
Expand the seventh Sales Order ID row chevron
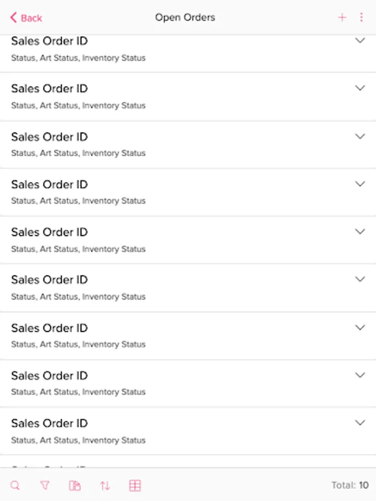[x=360, y=328]
